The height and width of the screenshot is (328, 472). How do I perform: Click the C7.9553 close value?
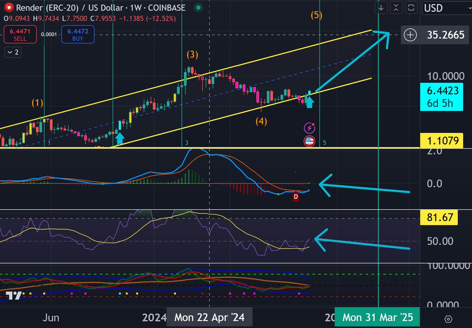point(104,18)
